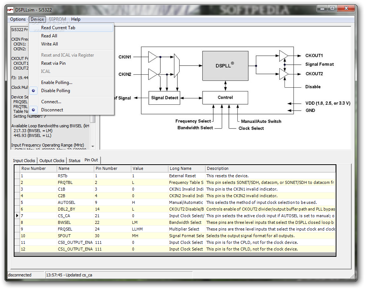Viewport: 365px width, 289px height.
Task: Select Reset via Pin menu entry
Action: pyautogui.click(x=72, y=63)
